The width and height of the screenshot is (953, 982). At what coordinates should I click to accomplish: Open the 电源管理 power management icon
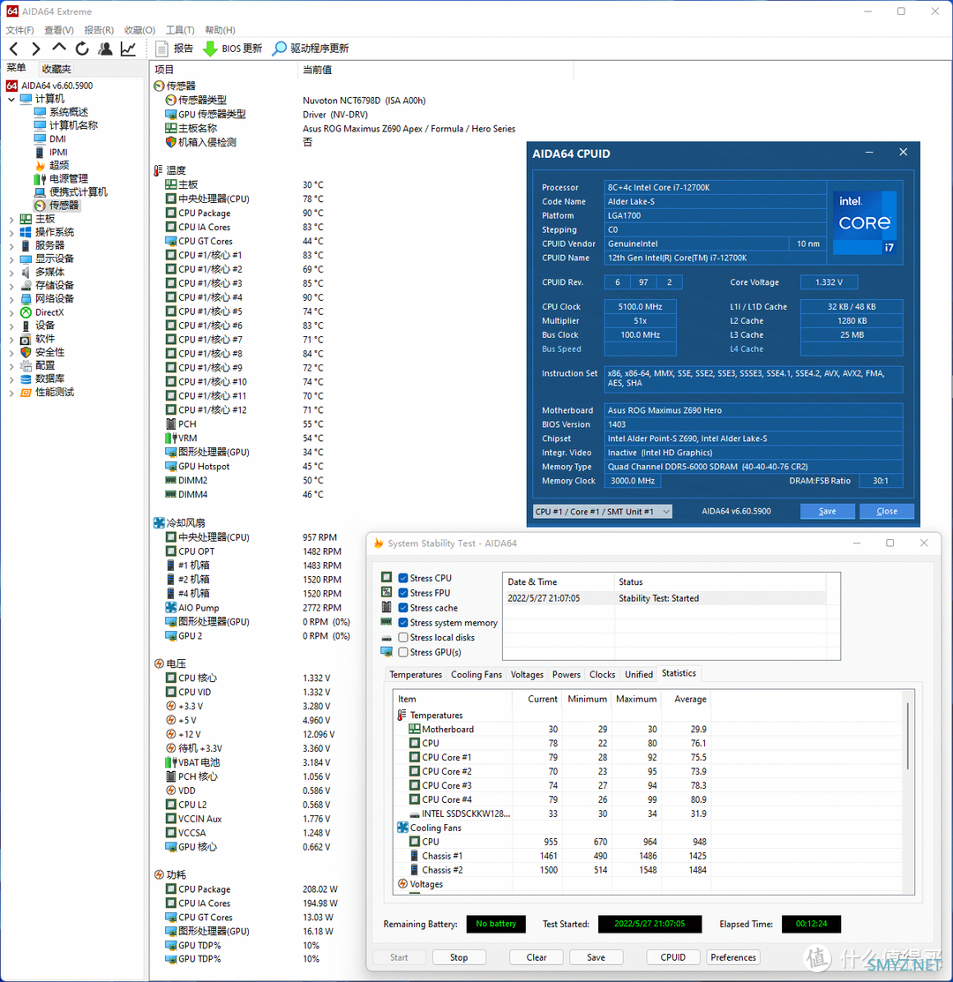coord(40,178)
